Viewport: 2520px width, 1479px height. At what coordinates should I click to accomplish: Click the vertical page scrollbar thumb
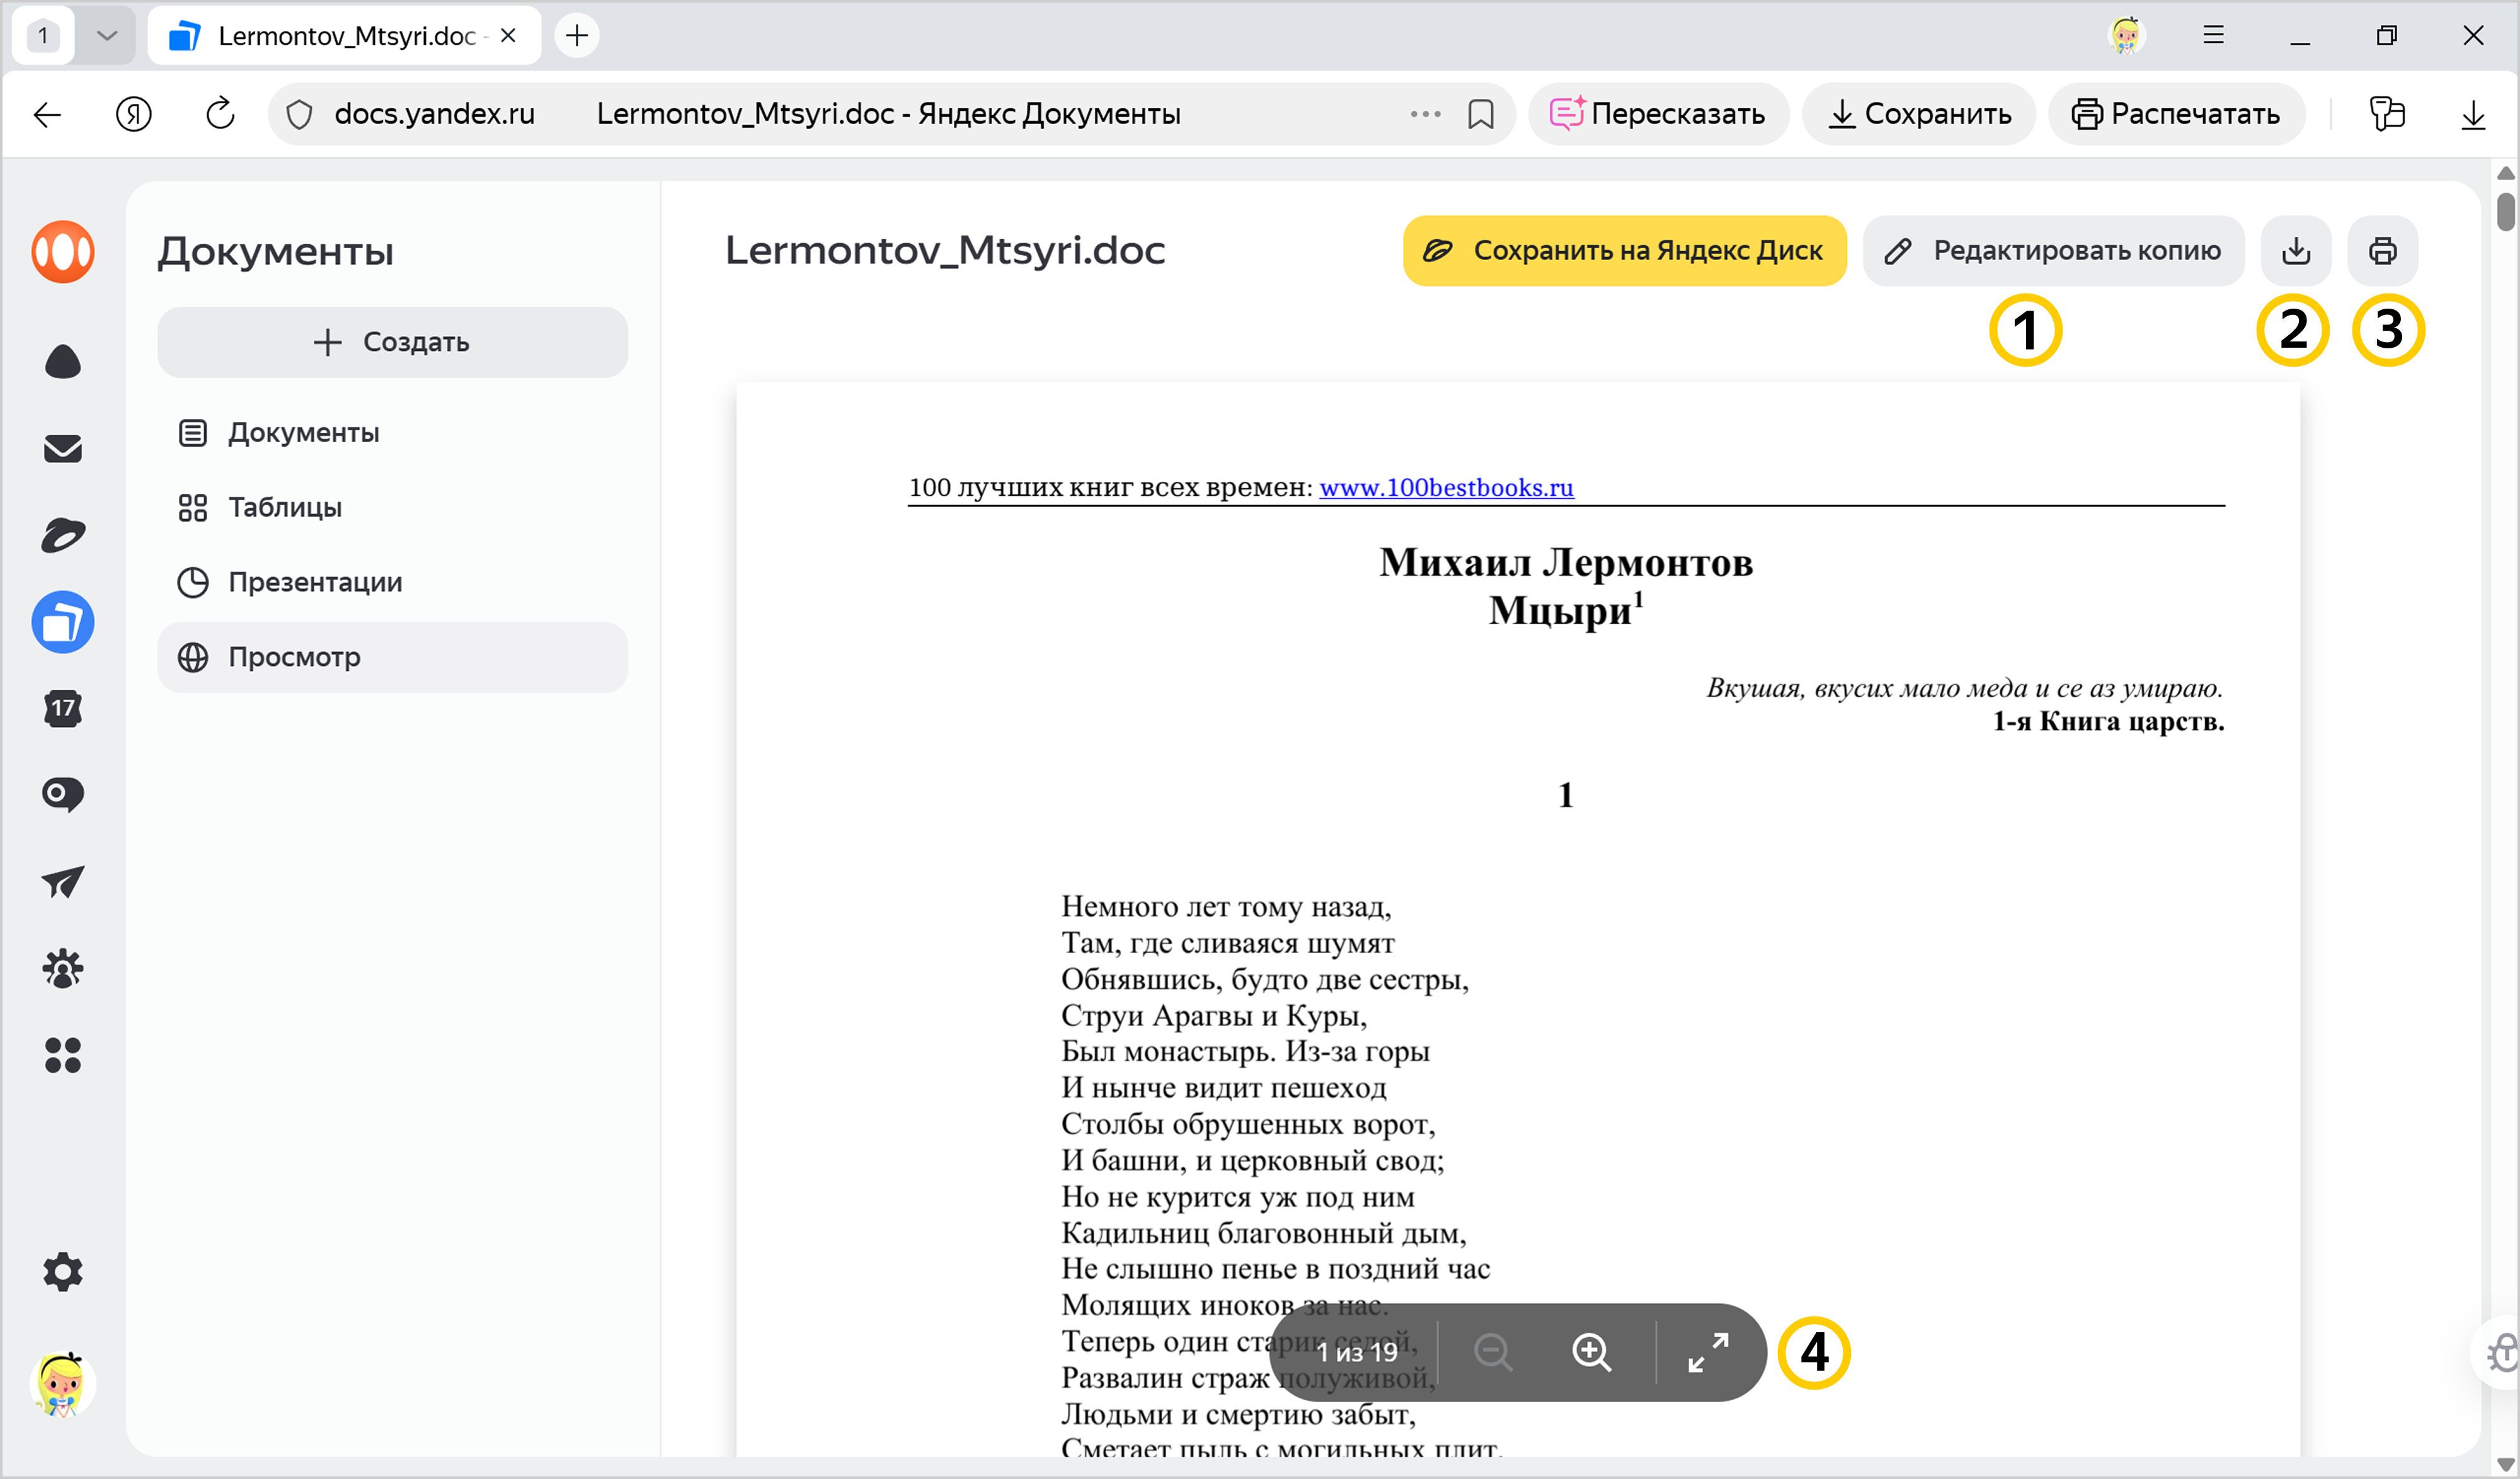point(2505,212)
